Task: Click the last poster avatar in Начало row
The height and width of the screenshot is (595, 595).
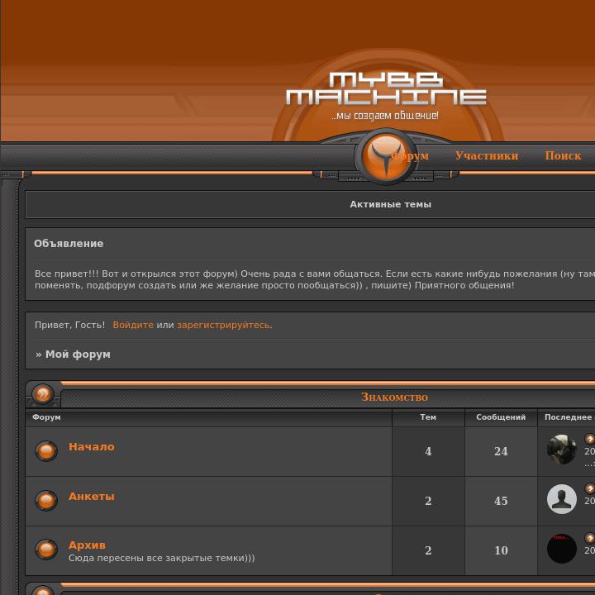Action: pos(562,450)
